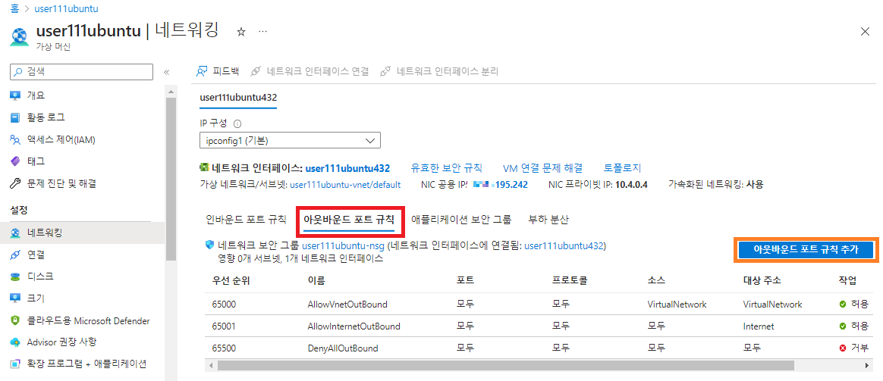Click the sidebar 검색 search field
The width and height of the screenshot is (883, 381).
82,72
